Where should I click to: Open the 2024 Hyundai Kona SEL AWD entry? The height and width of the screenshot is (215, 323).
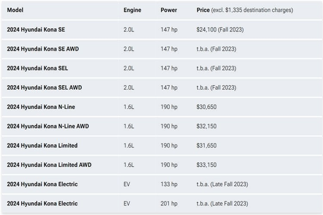pos(44,88)
